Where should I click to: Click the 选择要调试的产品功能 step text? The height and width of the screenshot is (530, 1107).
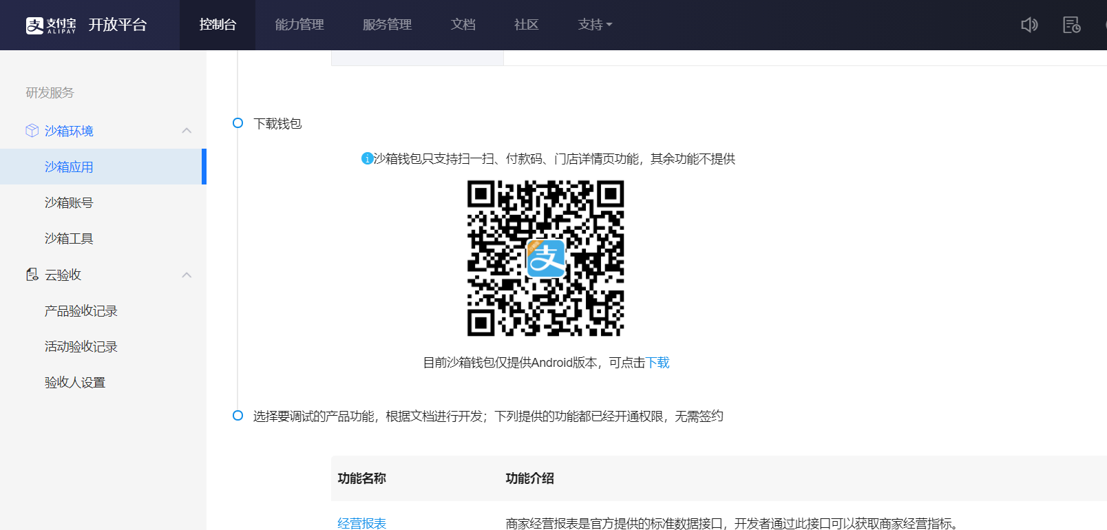pos(488,416)
